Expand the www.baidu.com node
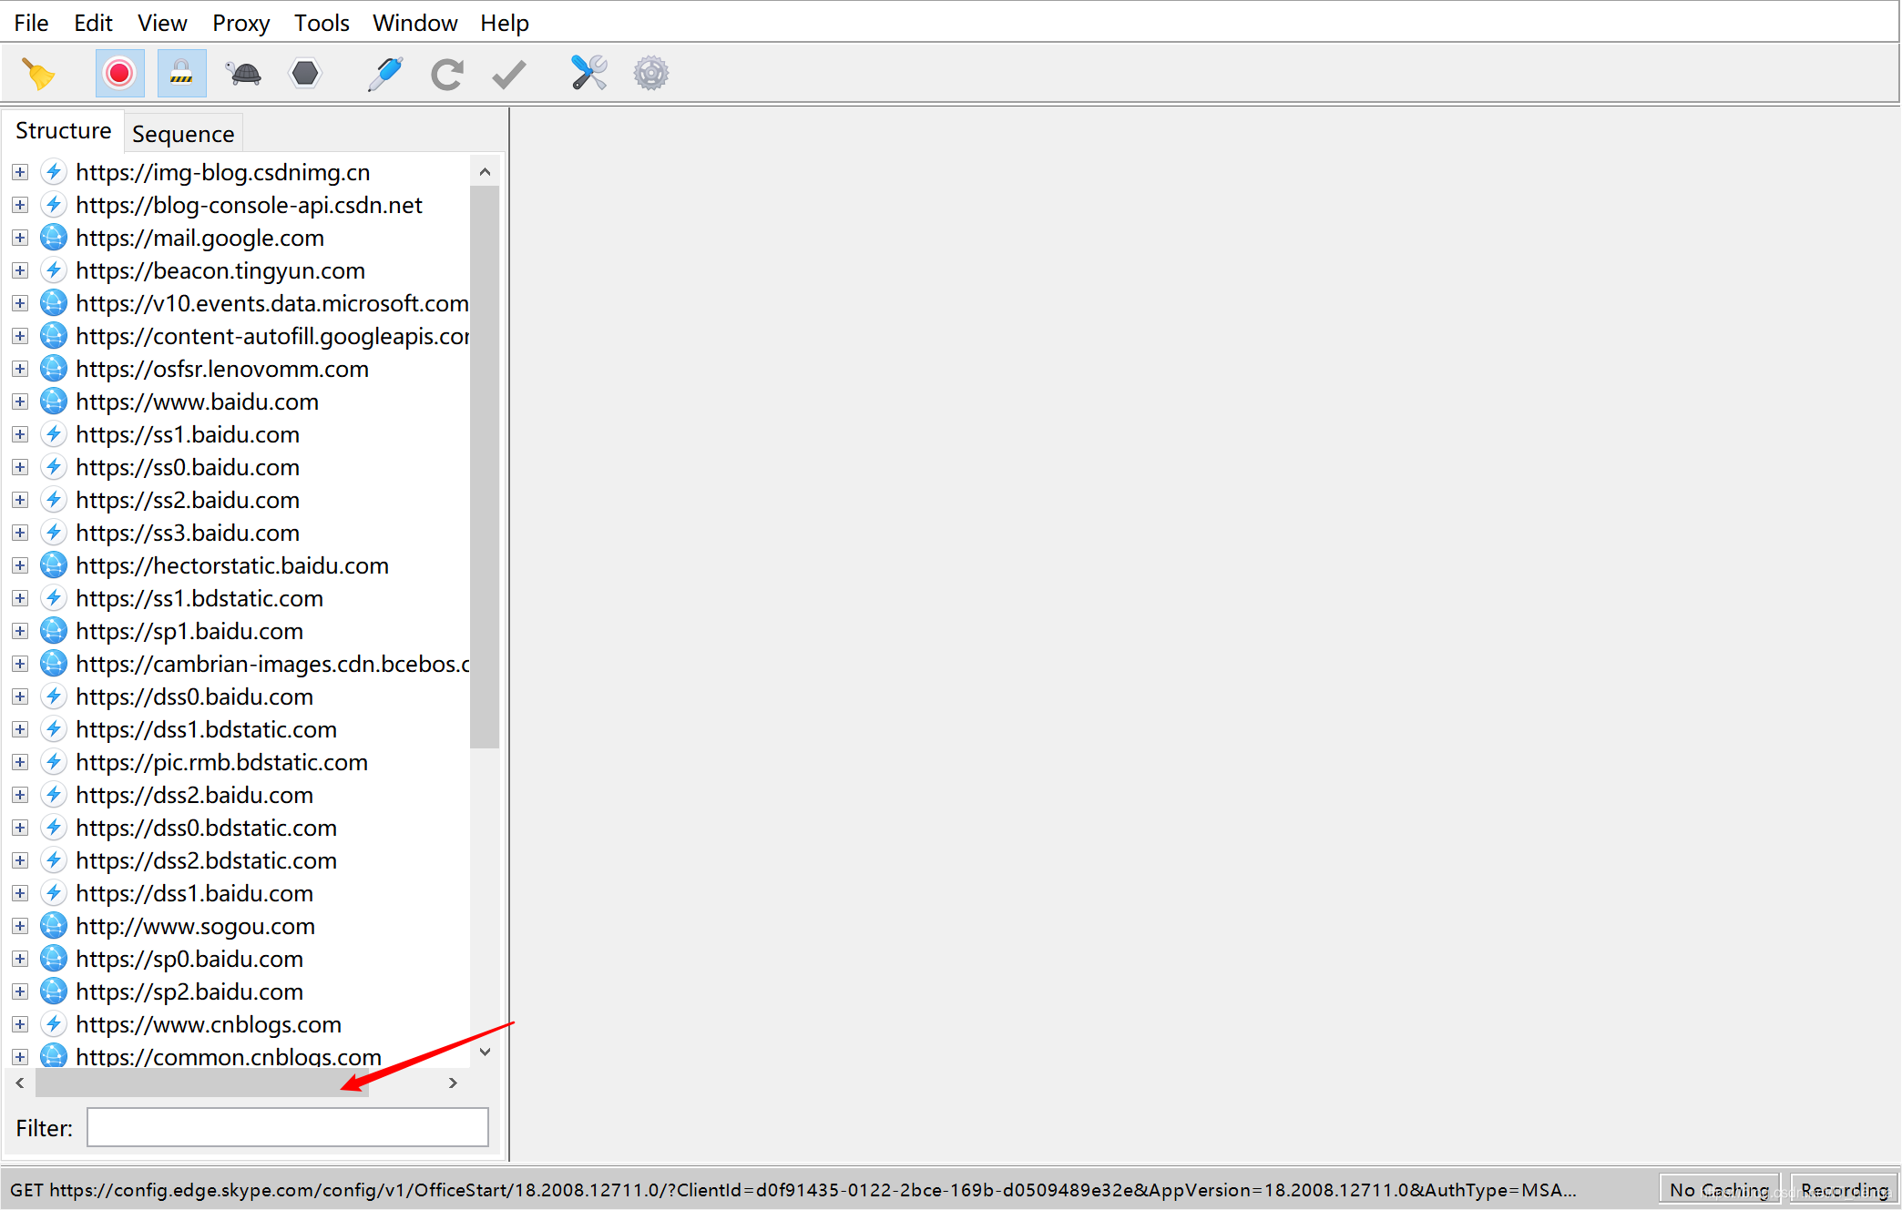This screenshot has width=1902, height=1210. (x=20, y=402)
